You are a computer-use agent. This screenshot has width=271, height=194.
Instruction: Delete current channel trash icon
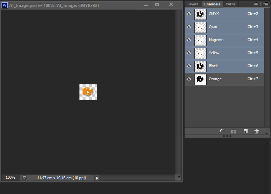point(256,132)
